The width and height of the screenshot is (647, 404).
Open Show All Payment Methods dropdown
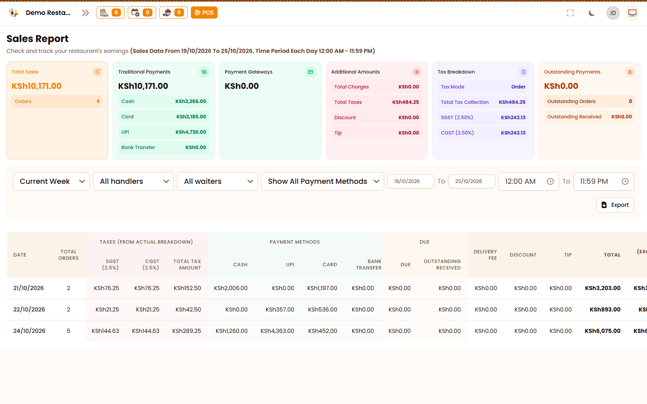(323, 181)
